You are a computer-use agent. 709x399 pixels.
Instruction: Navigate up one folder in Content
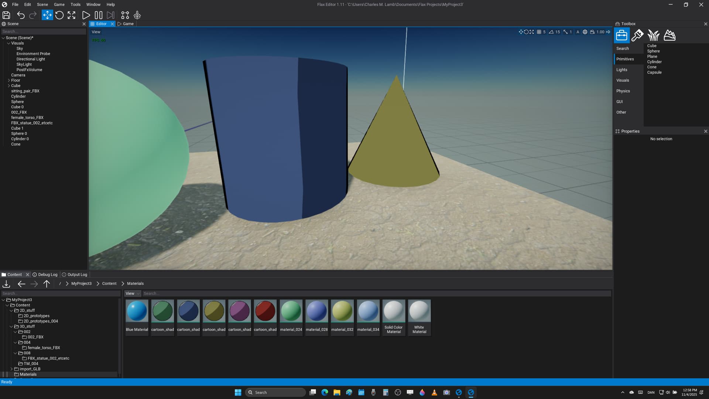(47, 284)
